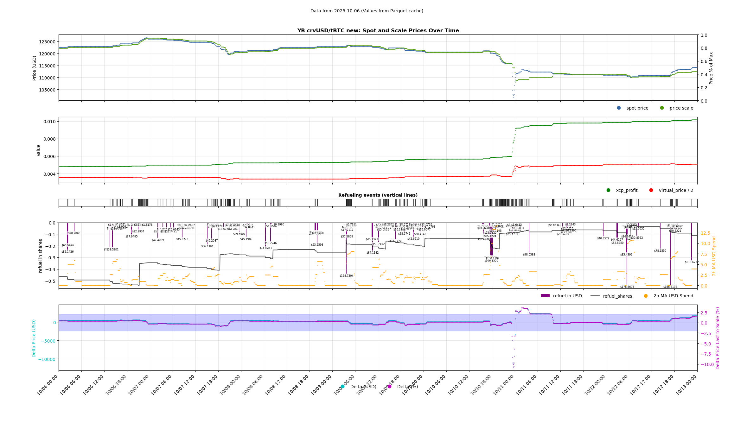Click the Price (USD) y-axis label
Image resolution: width=734 pixels, height=436 pixels.
pos(34,68)
